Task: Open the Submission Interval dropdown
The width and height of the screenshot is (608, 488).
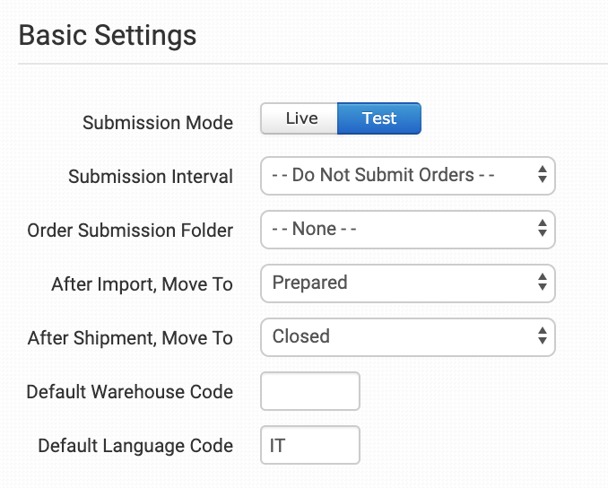Action: [407, 176]
